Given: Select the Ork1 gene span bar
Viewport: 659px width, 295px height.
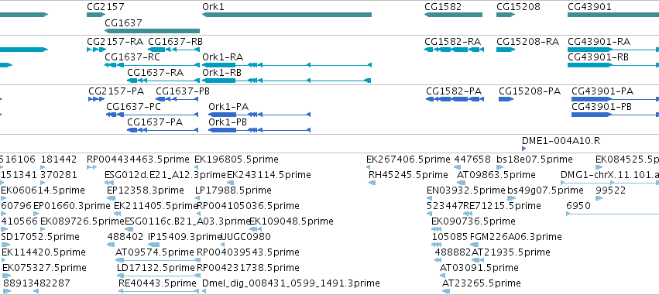Looking at the screenshot, I should coord(287,15).
